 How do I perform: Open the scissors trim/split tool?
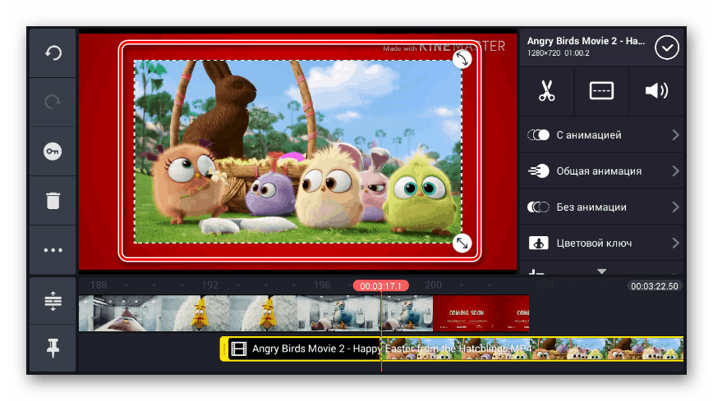[546, 91]
